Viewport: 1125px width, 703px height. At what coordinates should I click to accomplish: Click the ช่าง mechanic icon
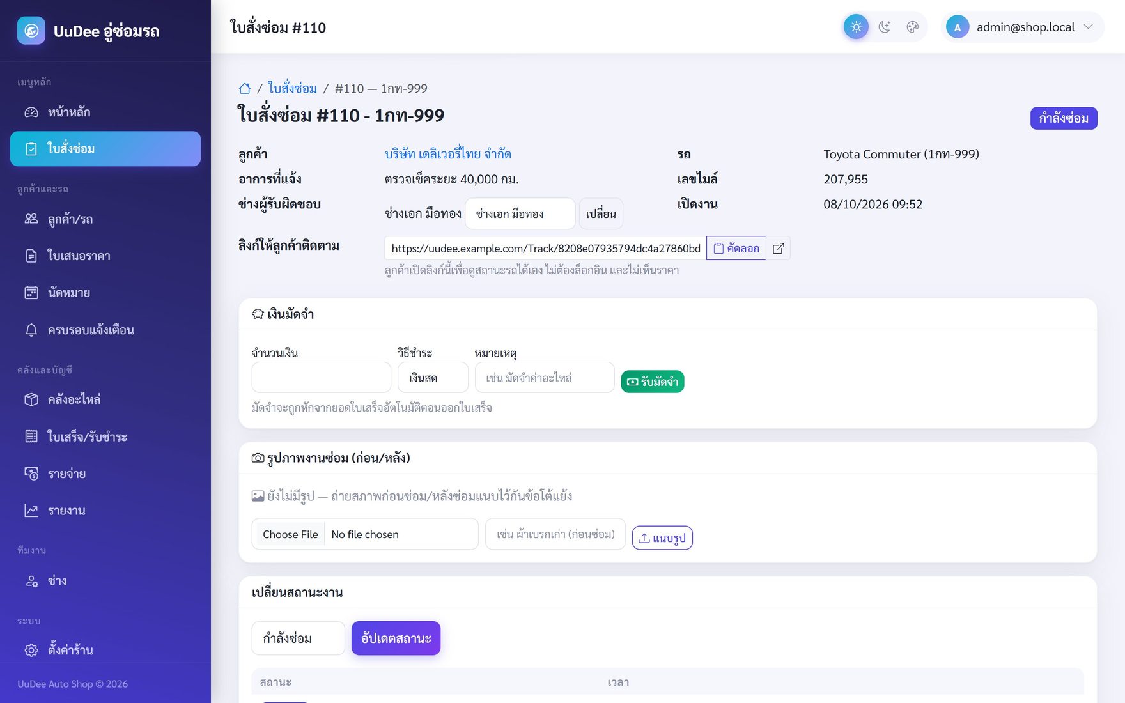(31, 581)
